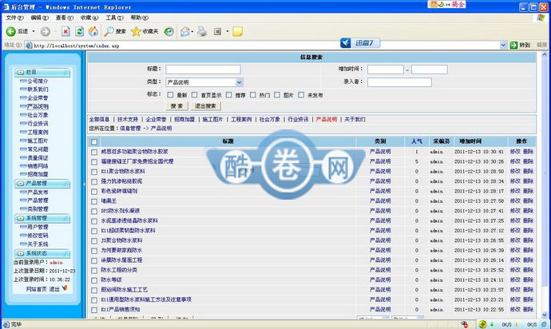The height and width of the screenshot is (329, 551).
Task: Collapse the 系统管理 sidebar section
Action: 42,218
